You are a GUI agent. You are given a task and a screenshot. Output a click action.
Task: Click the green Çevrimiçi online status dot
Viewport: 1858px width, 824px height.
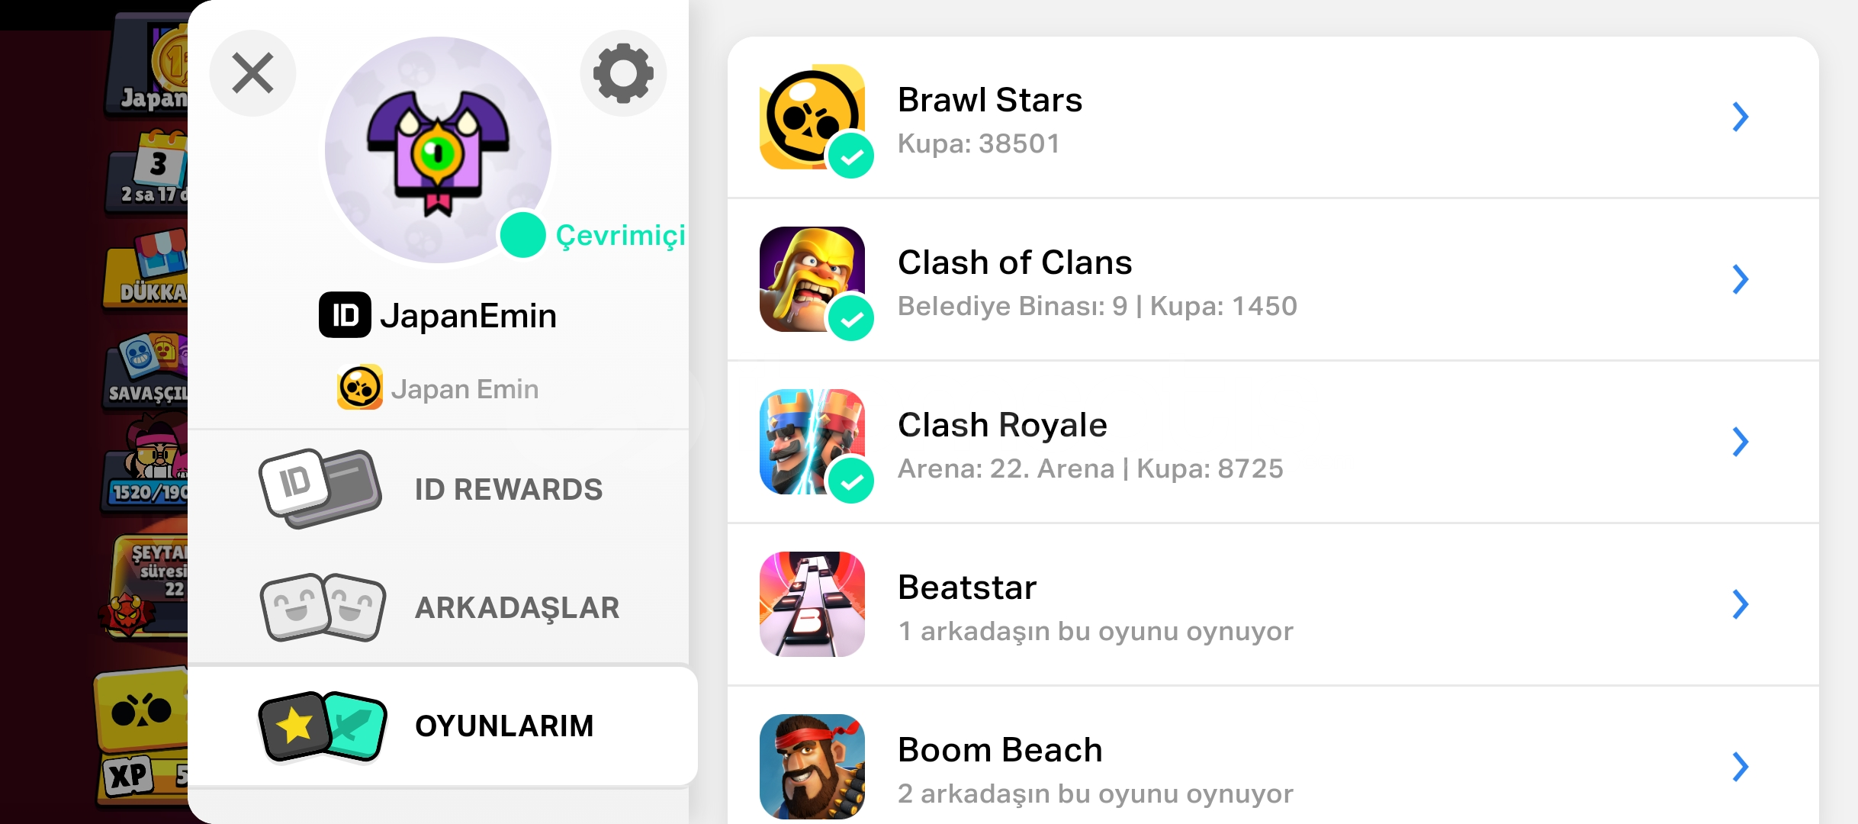click(522, 235)
